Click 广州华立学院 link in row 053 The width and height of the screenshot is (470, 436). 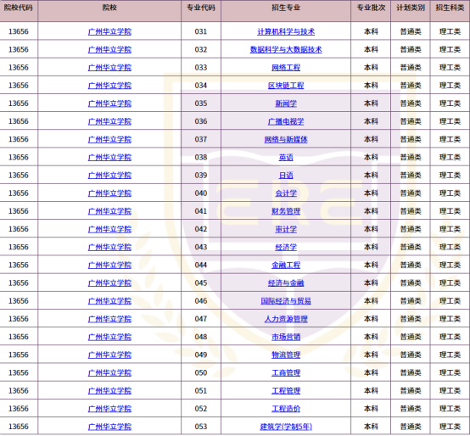tap(109, 427)
